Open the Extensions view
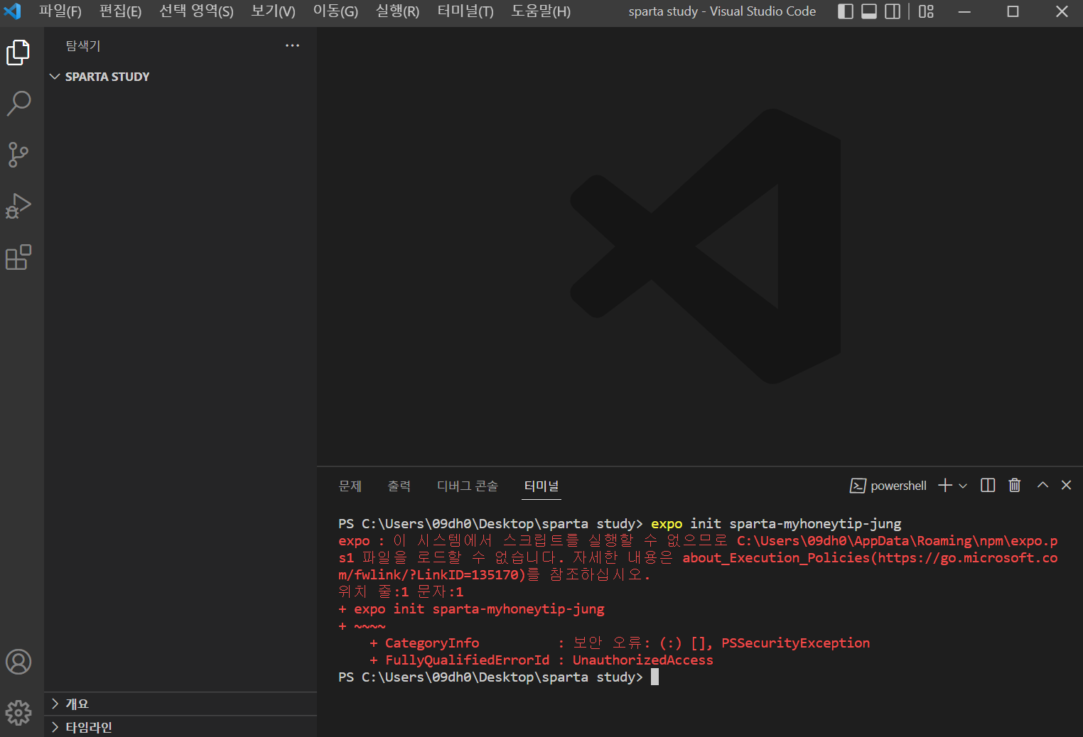This screenshot has width=1083, height=737. point(18,257)
